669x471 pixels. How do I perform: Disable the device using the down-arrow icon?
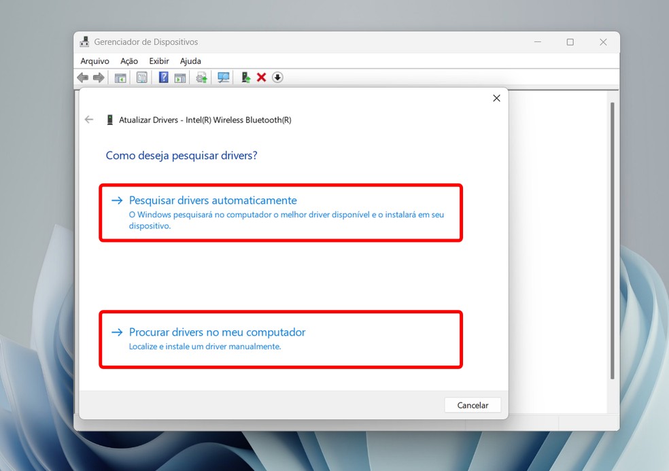click(x=277, y=77)
